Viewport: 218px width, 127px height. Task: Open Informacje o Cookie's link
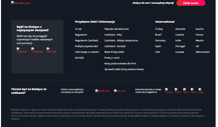coord(87,52)
